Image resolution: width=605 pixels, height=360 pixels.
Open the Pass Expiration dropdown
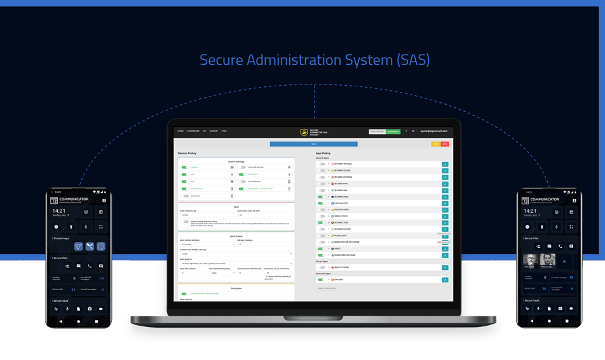[x=222, y=273]
